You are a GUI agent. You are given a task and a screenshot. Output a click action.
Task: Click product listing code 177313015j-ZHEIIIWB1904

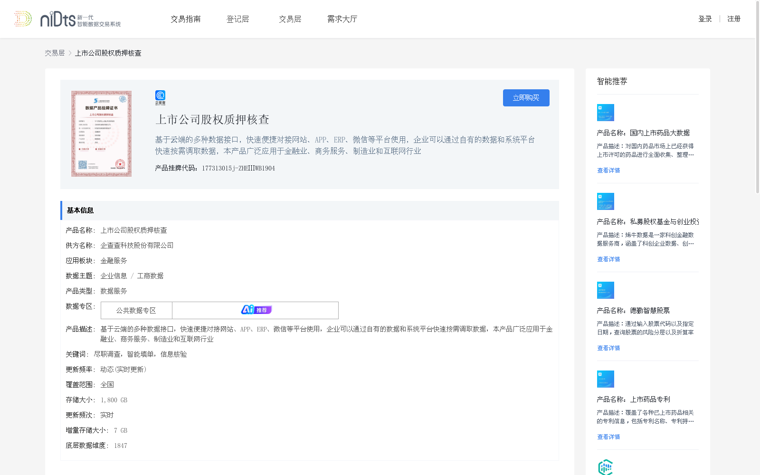(x=238, y=168)
